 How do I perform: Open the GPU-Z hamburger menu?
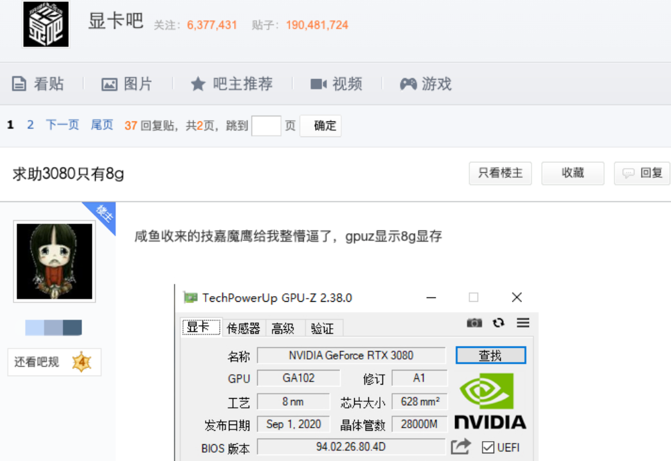point(523,323)
